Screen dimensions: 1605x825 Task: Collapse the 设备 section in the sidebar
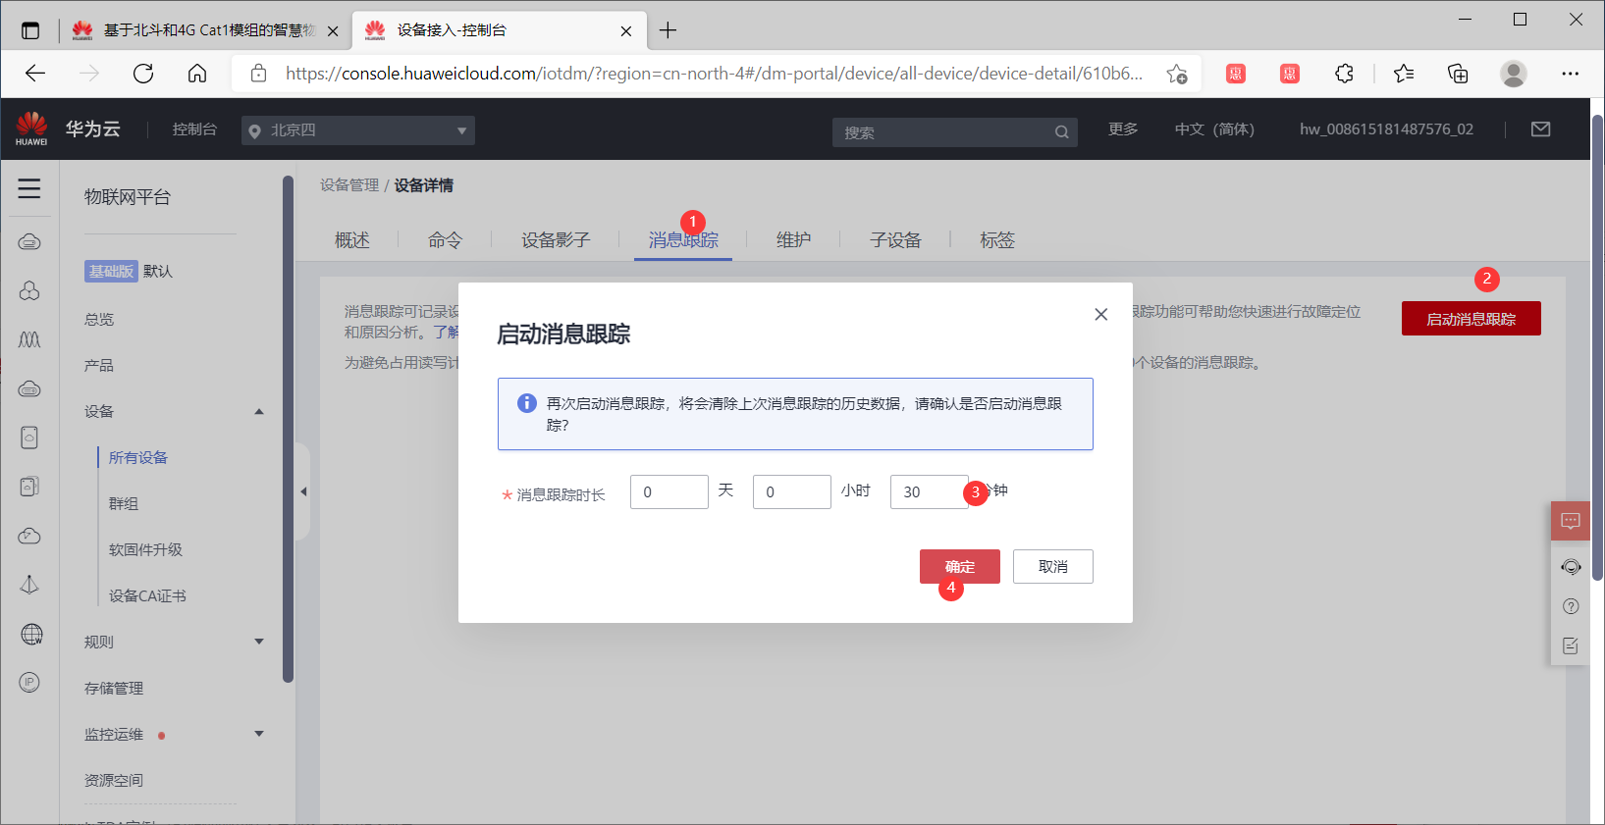259,412
